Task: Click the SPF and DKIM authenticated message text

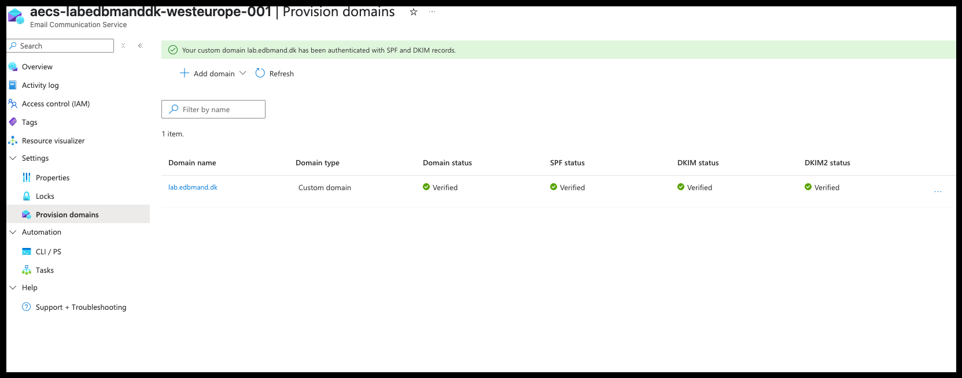Action: tap(319, 50)
